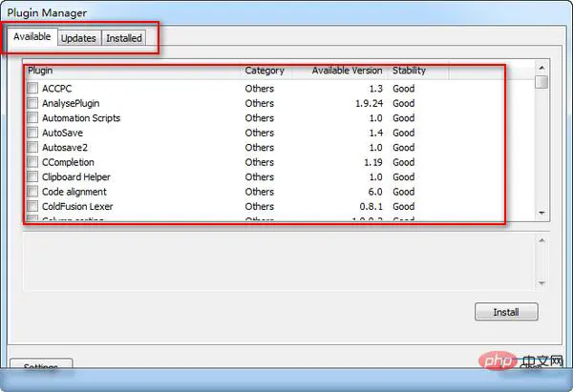Click description pane scroll up arrow

click(x=541, y=240)
